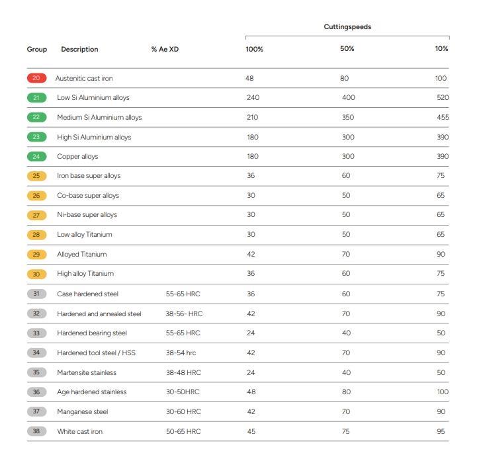This screenshot has width=479, height=461.
Task: Select the 50% column header
Action: click(x=347, y=49)
